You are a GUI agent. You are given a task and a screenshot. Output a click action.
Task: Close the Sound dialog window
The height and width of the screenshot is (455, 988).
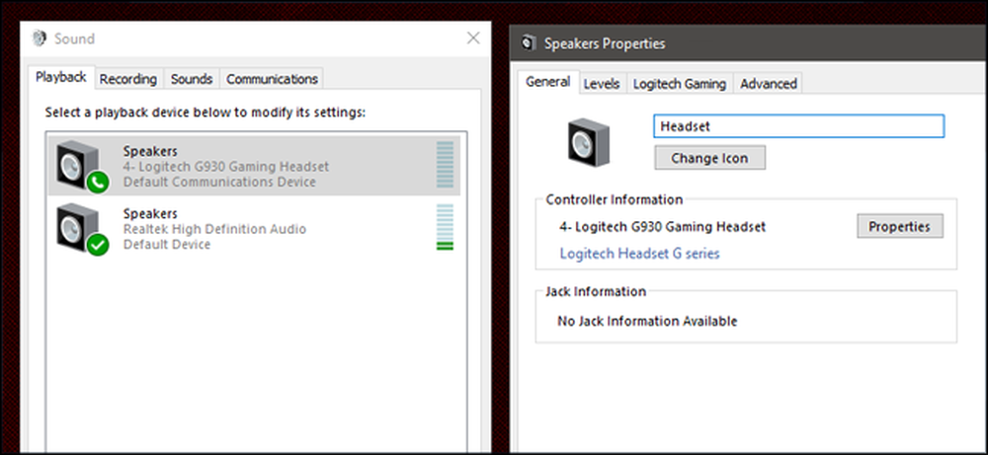point(473,38)
